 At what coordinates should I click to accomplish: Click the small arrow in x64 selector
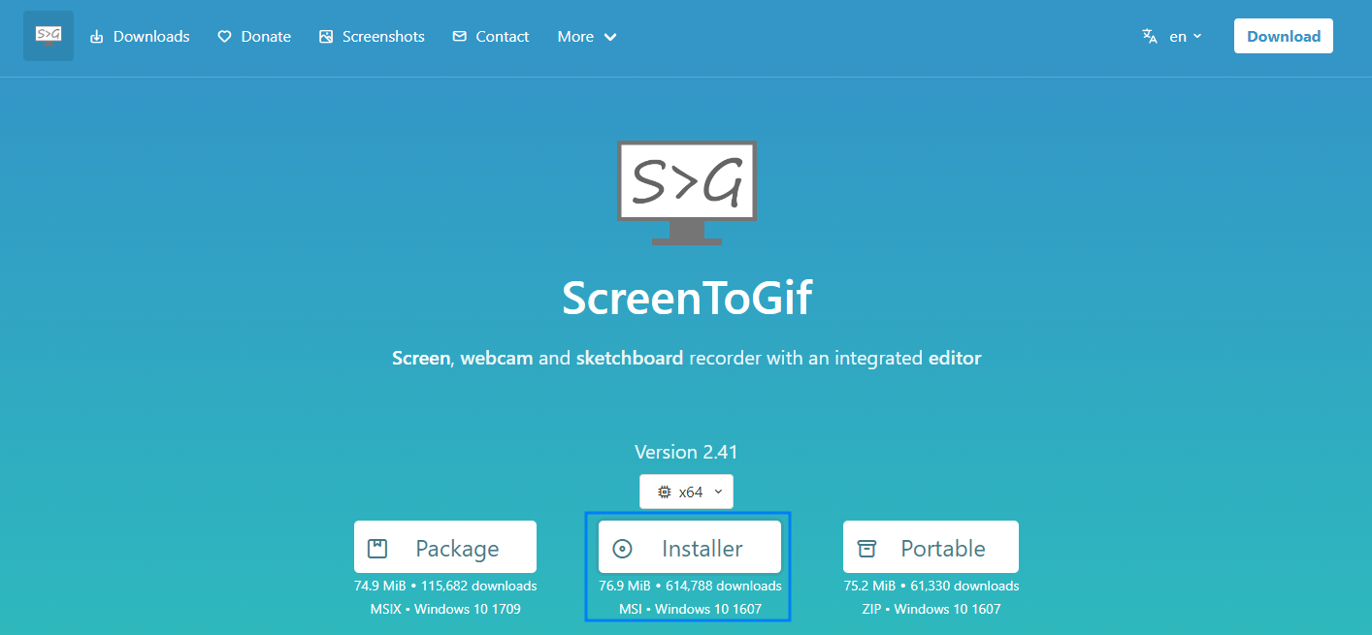click(718, 492)
